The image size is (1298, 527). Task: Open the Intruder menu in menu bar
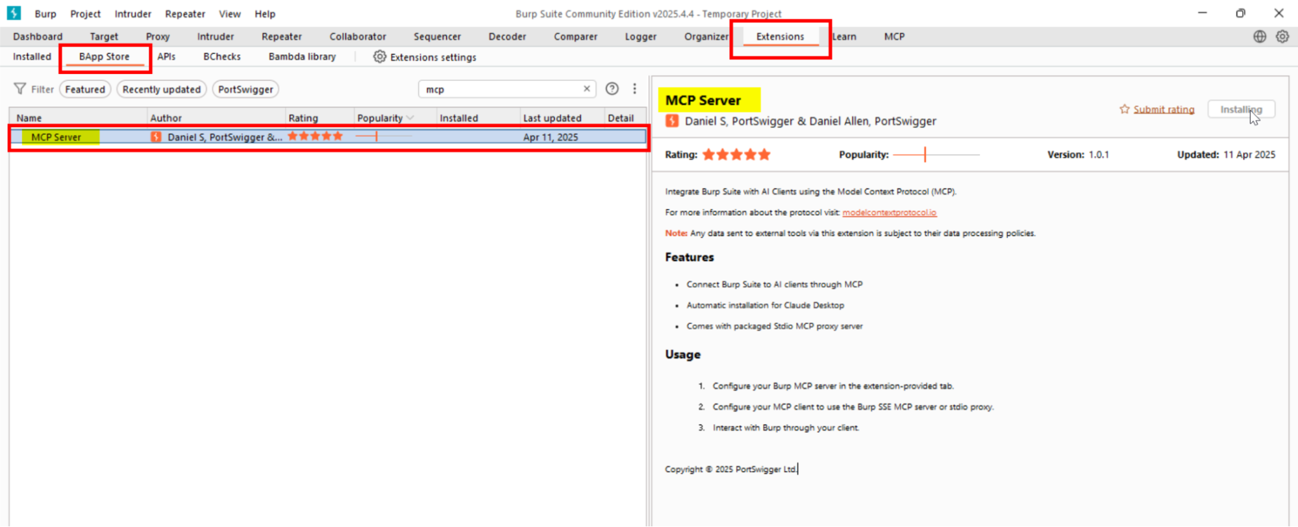tap(133, 14)
